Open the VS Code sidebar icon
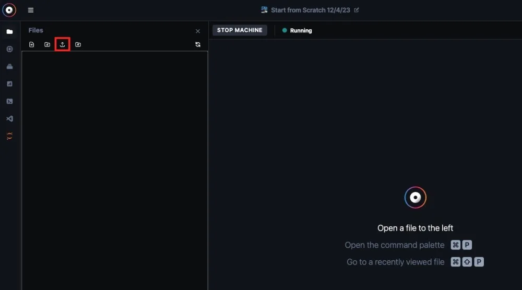The height and width of the screenshot is (290, 522). point(9,119)
